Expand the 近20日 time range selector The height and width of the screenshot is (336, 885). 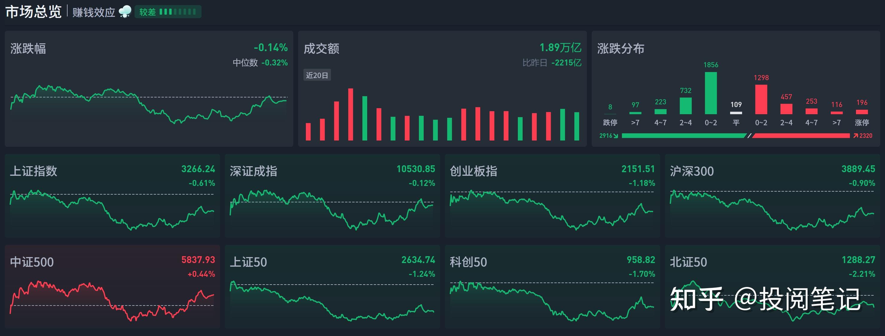pyautogui.click(x=318, y=75)
